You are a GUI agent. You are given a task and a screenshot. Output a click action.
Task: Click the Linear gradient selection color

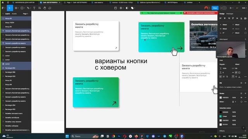pos(220,116)
